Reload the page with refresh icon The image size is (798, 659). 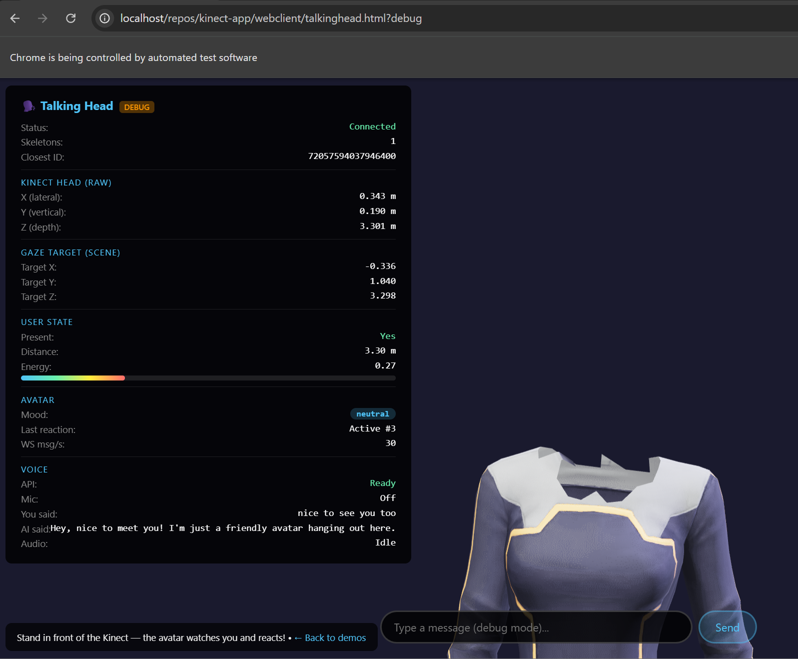(x=71, y=18)
